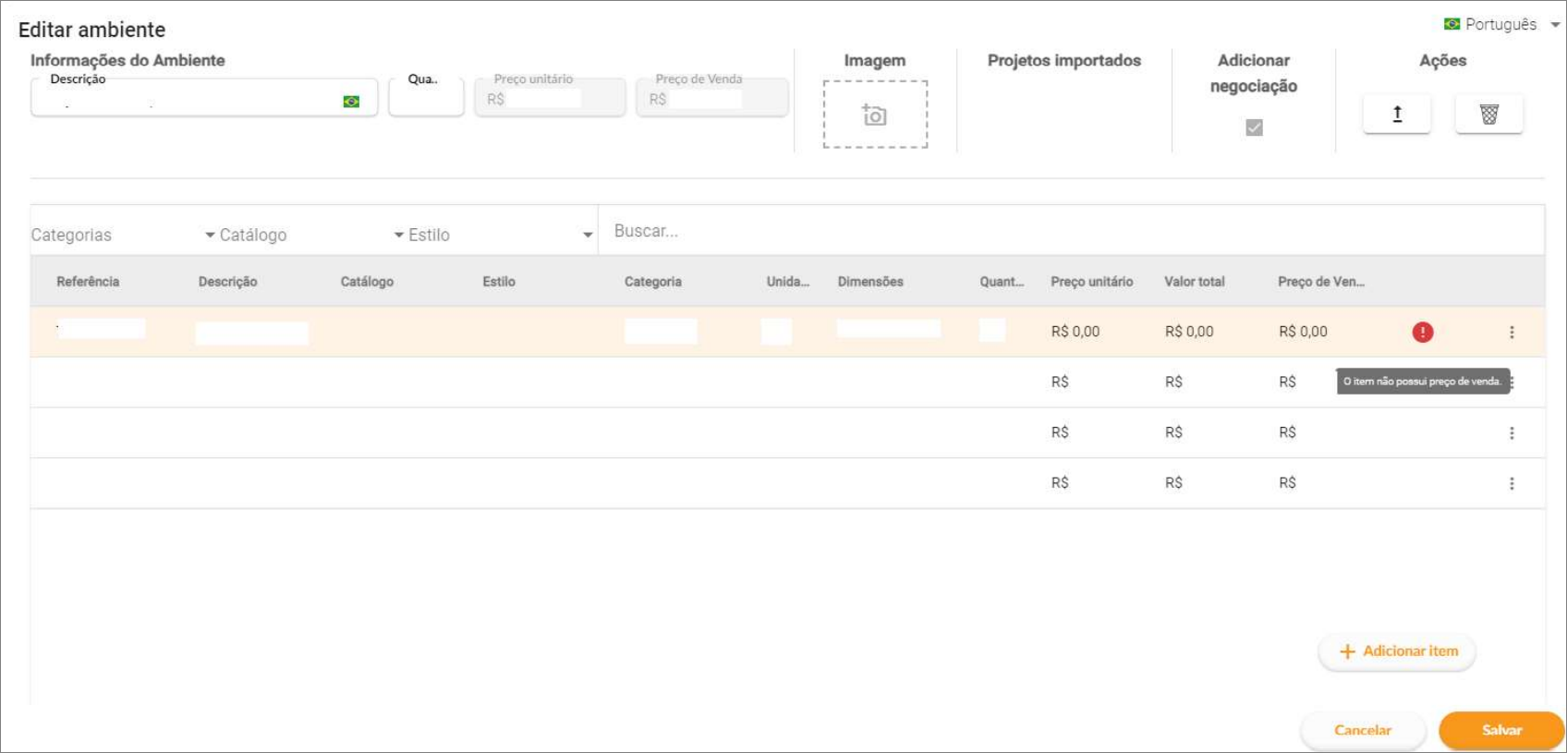Click the Qua.. quantity input field
This screenshot has width=1567, height=753.
(426, 97)
